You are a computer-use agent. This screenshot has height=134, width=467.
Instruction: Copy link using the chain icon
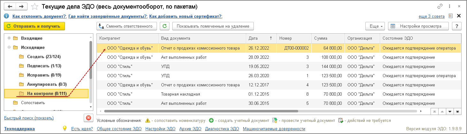click(x=440, y=6)
